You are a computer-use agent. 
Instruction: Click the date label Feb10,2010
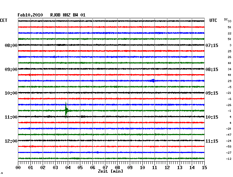tap(30, 15)
